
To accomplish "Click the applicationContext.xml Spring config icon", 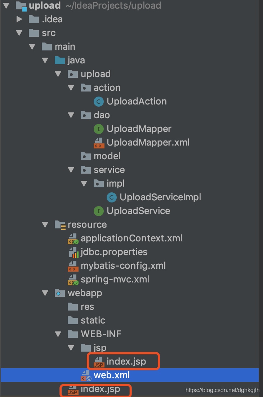I will tap(73, 238).
